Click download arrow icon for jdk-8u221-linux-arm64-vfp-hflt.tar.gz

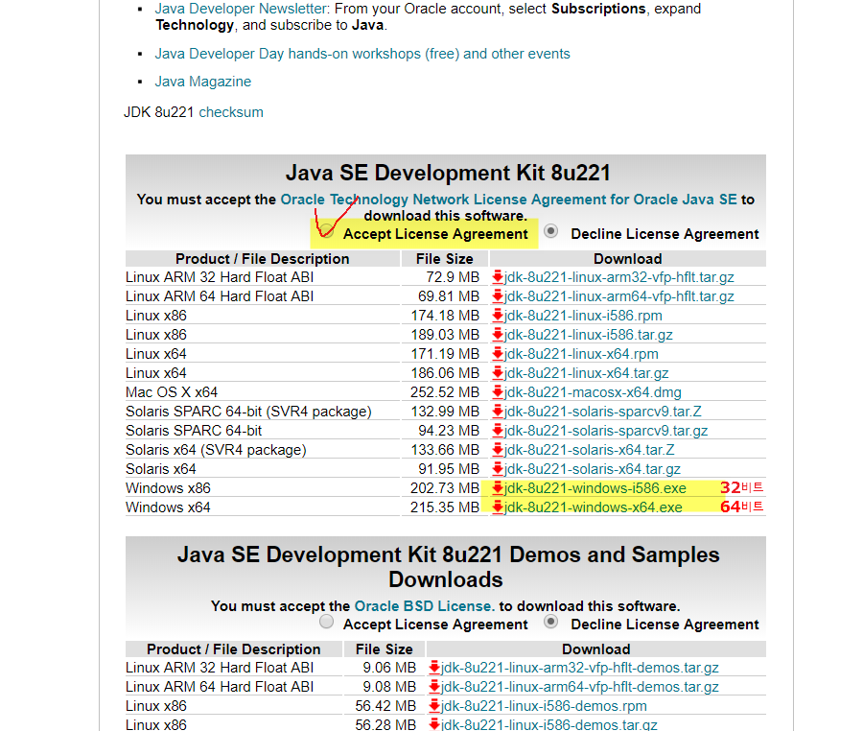[498, 296]
